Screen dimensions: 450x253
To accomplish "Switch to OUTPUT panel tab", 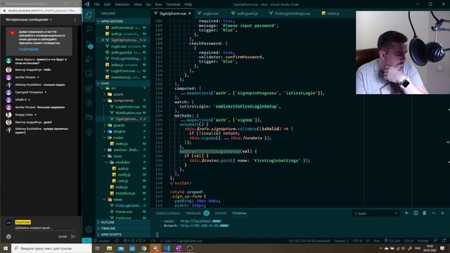I will pyautogui.click(x=221, y=213).
